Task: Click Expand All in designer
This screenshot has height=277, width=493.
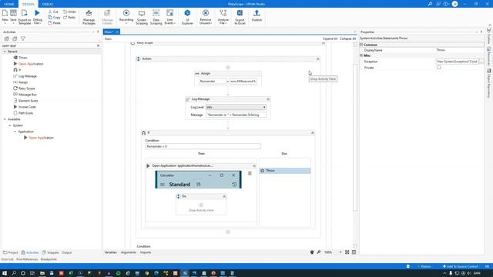Action: (330, 38)
